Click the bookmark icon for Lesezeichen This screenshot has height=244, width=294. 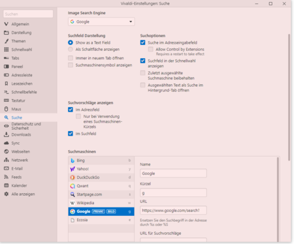[x=7, y=84]
